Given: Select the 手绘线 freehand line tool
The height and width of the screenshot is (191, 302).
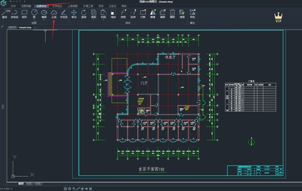Looking at the screenshot, I should [63, 15].
